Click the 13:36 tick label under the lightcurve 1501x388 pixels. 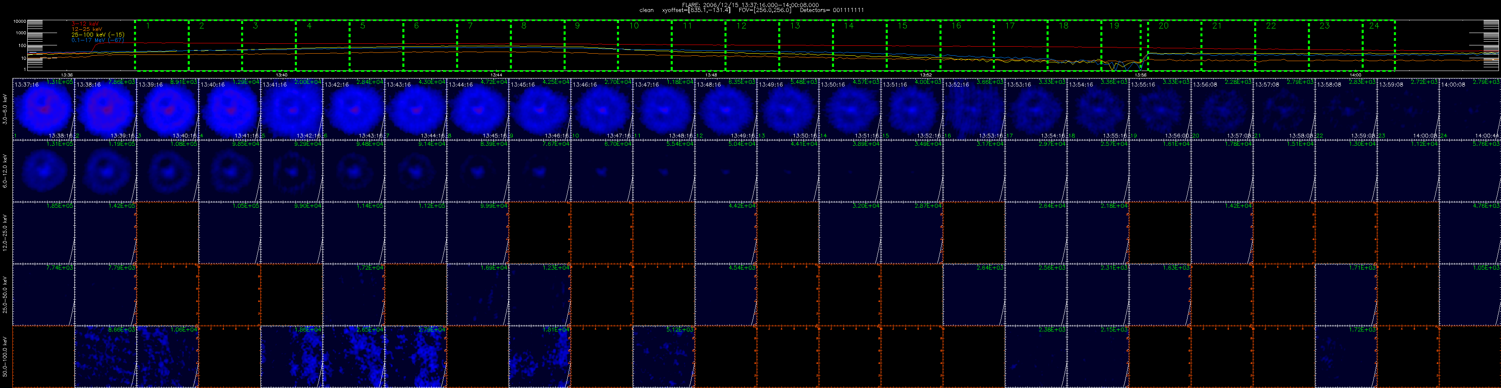tap(67, 74)
